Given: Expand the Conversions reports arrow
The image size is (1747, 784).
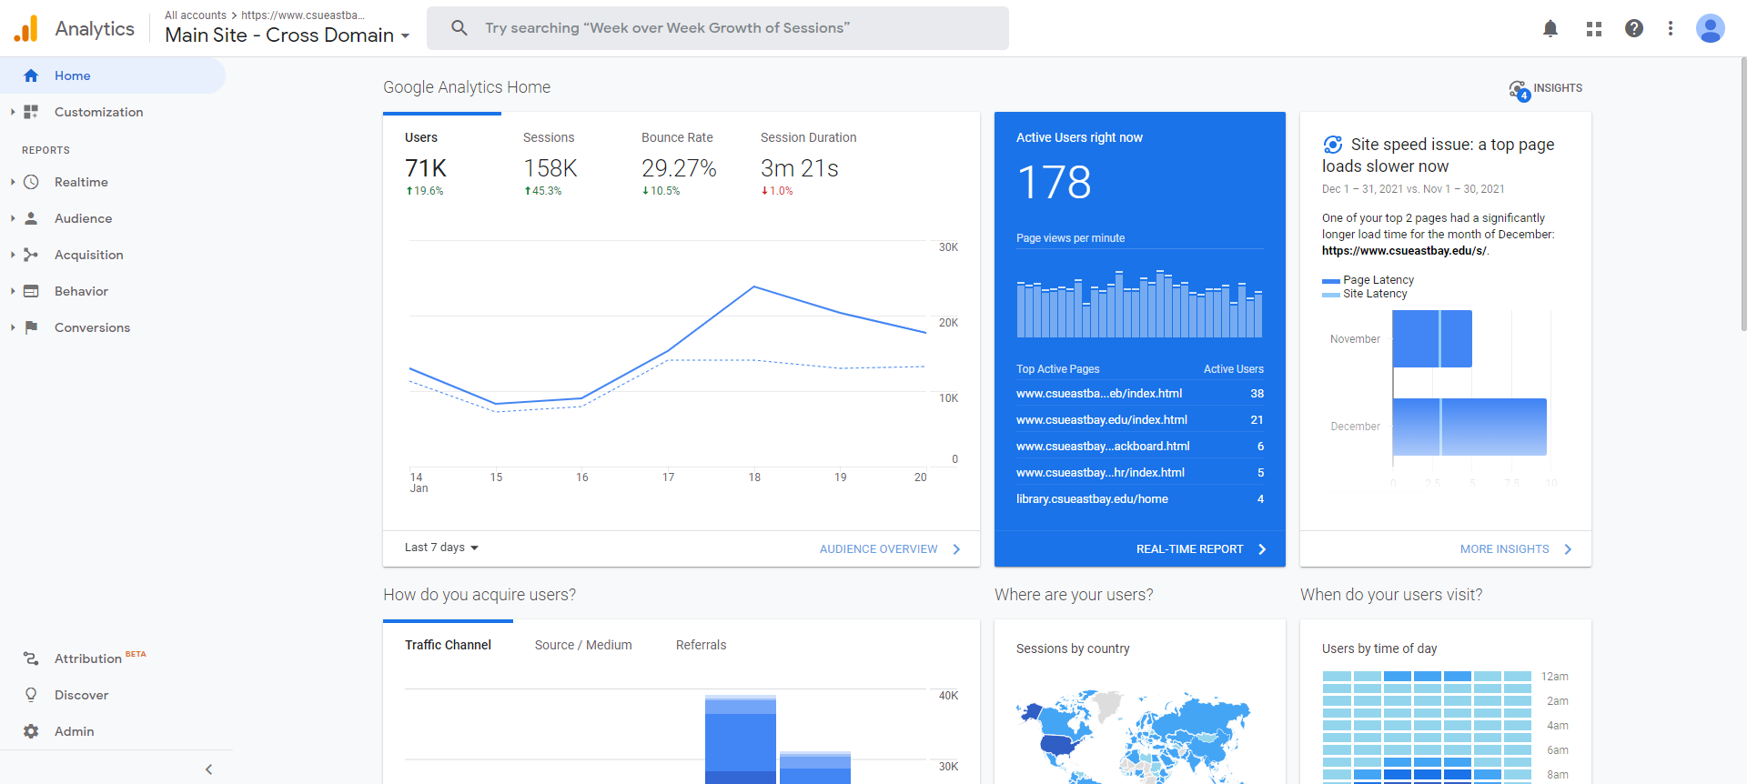Looking at the screenshot, I should click(x=13, y=327).
